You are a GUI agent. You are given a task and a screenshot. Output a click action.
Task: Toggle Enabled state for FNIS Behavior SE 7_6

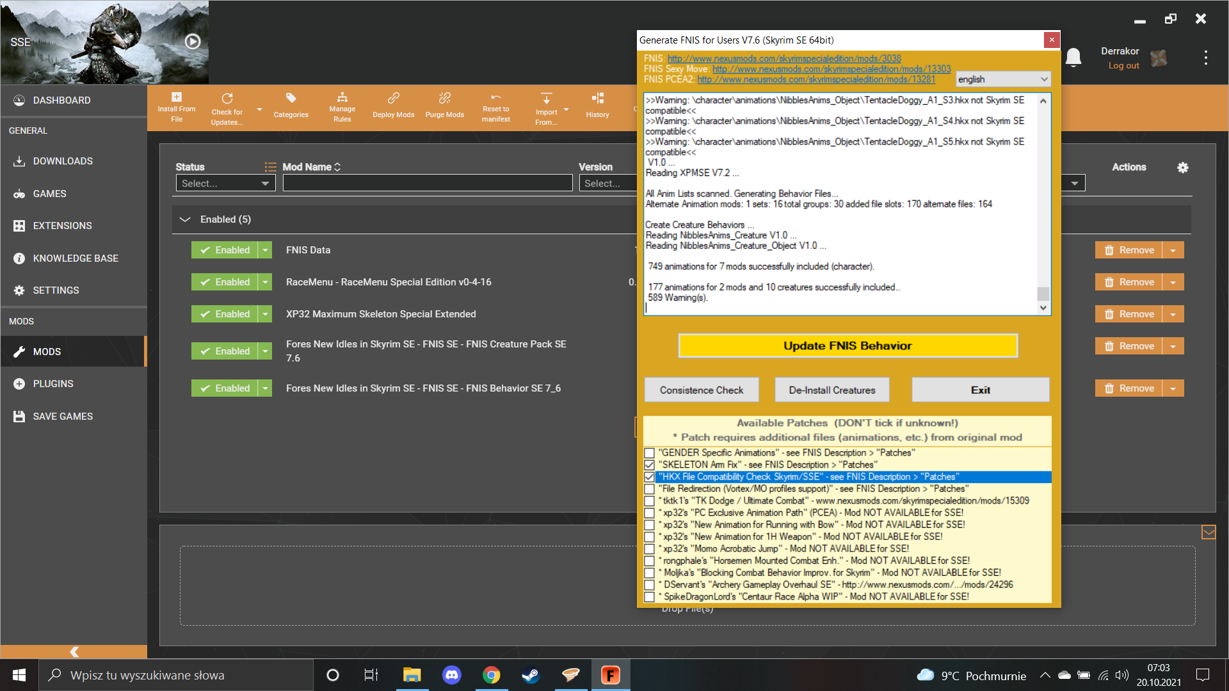[225, 388]
